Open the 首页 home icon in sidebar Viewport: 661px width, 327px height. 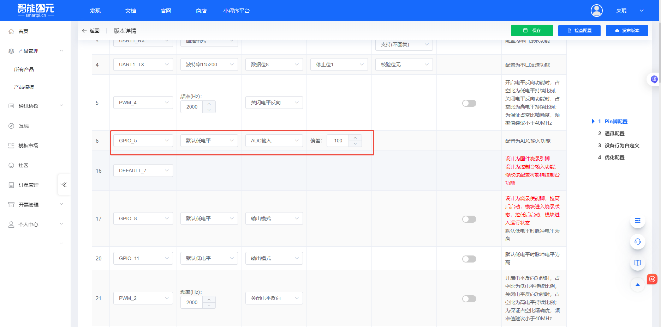(x=12, y=31)
